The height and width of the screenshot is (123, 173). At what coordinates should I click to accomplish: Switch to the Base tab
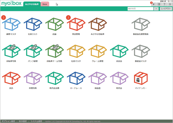pos(45,4)
